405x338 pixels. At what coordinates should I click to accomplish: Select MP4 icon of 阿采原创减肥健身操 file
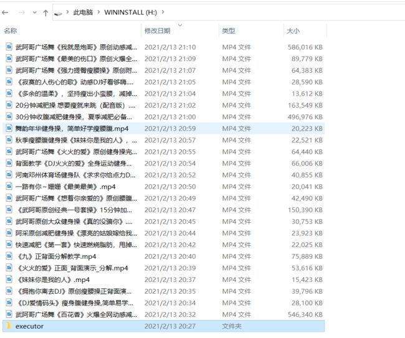(x=9, y=233)
